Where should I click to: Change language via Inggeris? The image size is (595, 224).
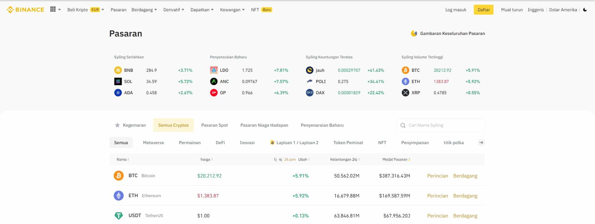point(535,10)
